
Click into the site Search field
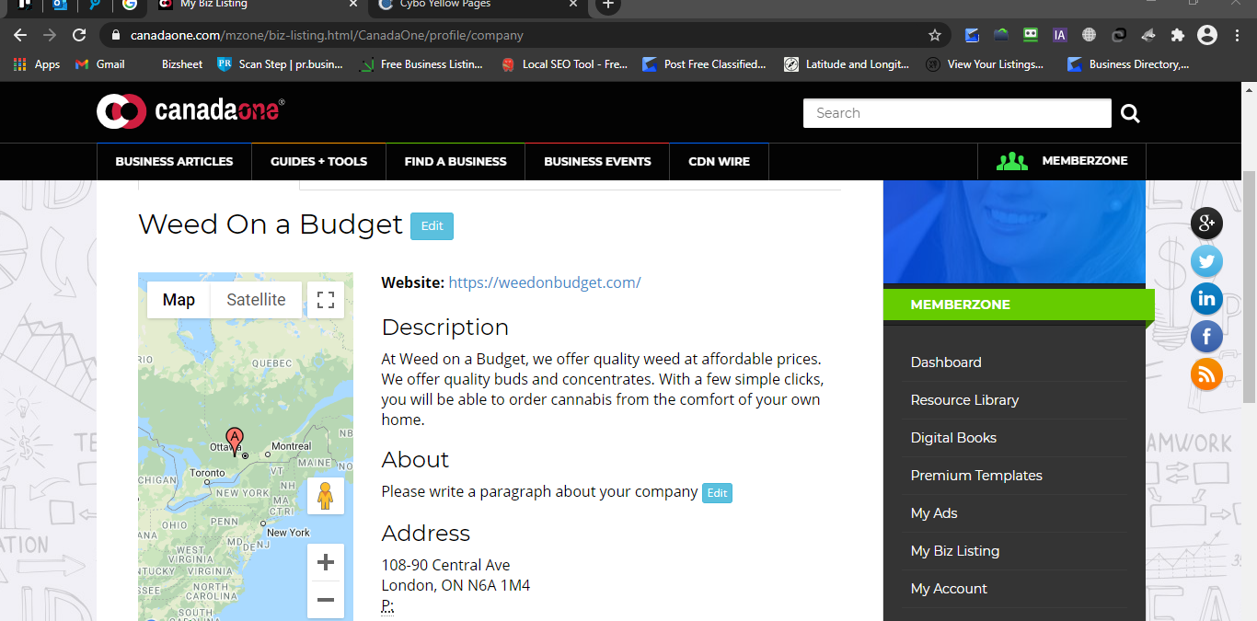pyautogui.click(x=957, y=113)
